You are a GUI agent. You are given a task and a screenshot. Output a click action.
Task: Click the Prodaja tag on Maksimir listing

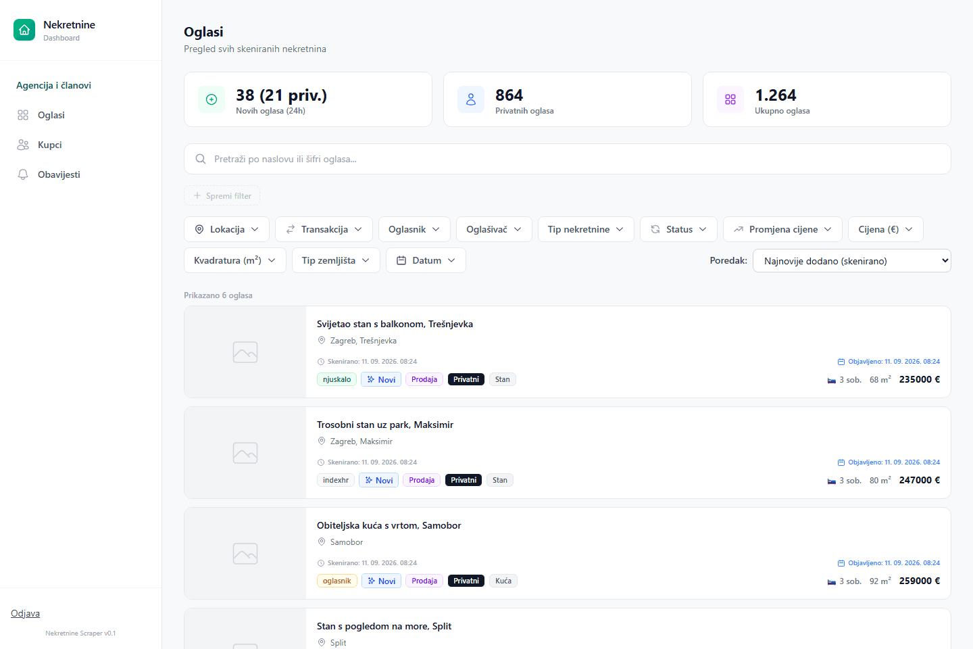click(x=422, y=480)
